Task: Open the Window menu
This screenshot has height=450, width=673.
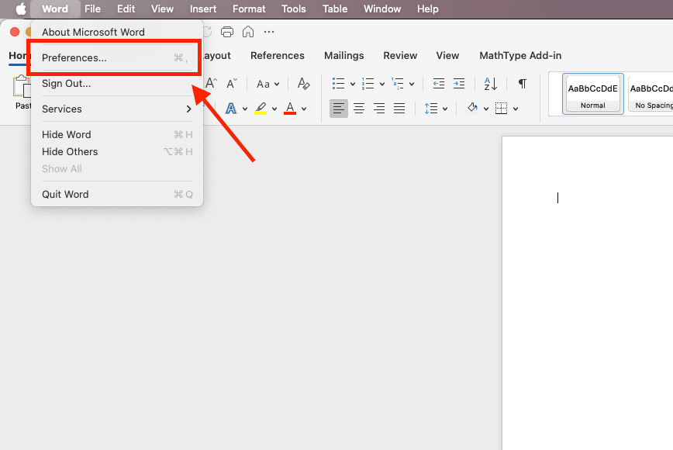Action: (382, 9)
